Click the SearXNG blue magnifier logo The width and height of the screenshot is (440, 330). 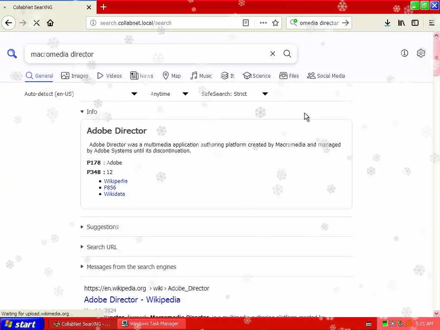pyautogui.click(x=12, y=53)
